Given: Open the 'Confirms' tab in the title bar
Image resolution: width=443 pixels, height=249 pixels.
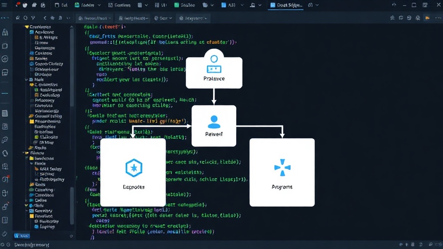Looking at the screenshot, I should (x=119, y=5).
